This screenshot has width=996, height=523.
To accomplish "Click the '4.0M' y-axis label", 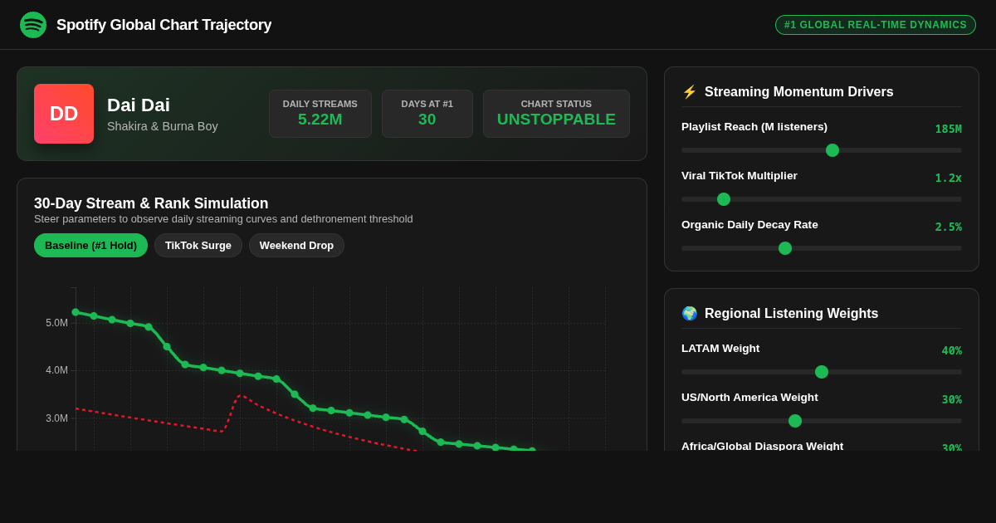I will click(56, 370).
